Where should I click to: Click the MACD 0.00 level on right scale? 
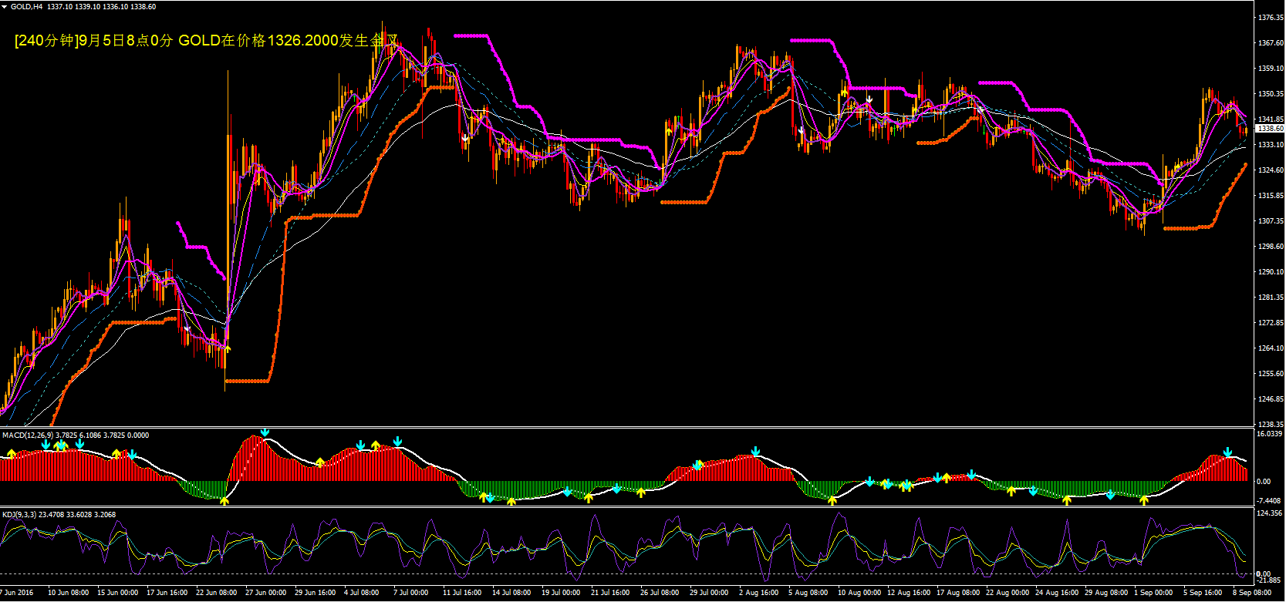click(x=1264, y=481)
